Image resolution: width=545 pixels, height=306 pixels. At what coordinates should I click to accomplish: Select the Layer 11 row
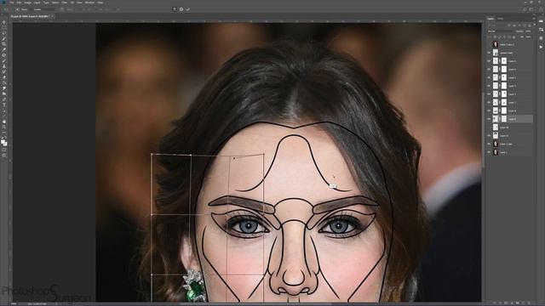tap(510, 136)
